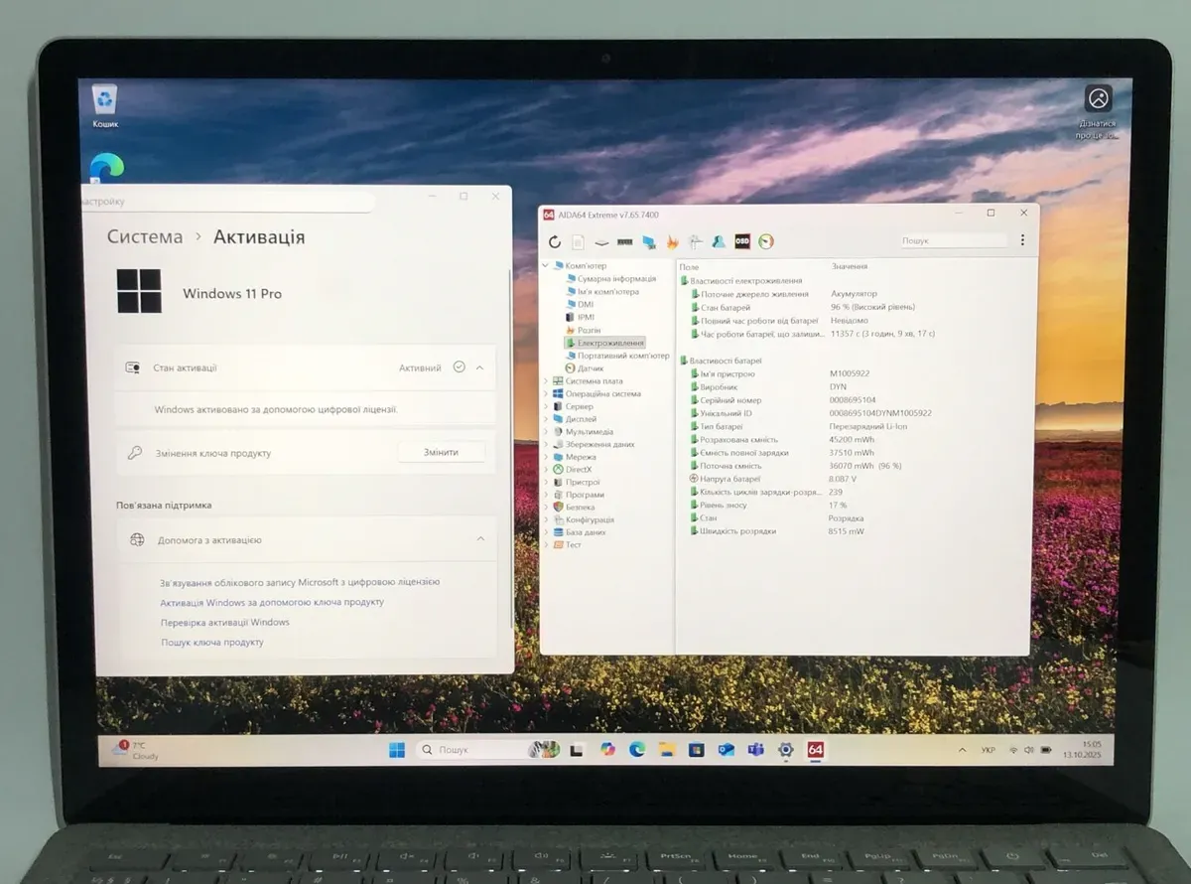1191x884 pixels.
Task: Open AIDA64 three-dot options menu
Action: pos(1022,240)
